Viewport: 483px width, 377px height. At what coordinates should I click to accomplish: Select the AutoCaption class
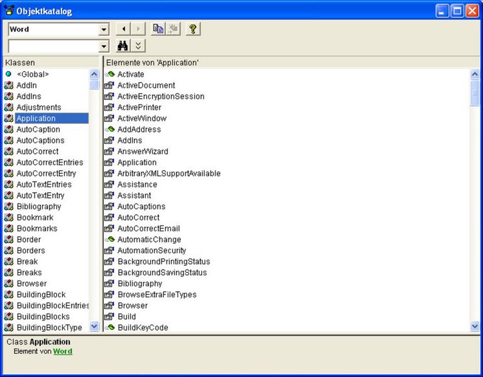[38, 129]
